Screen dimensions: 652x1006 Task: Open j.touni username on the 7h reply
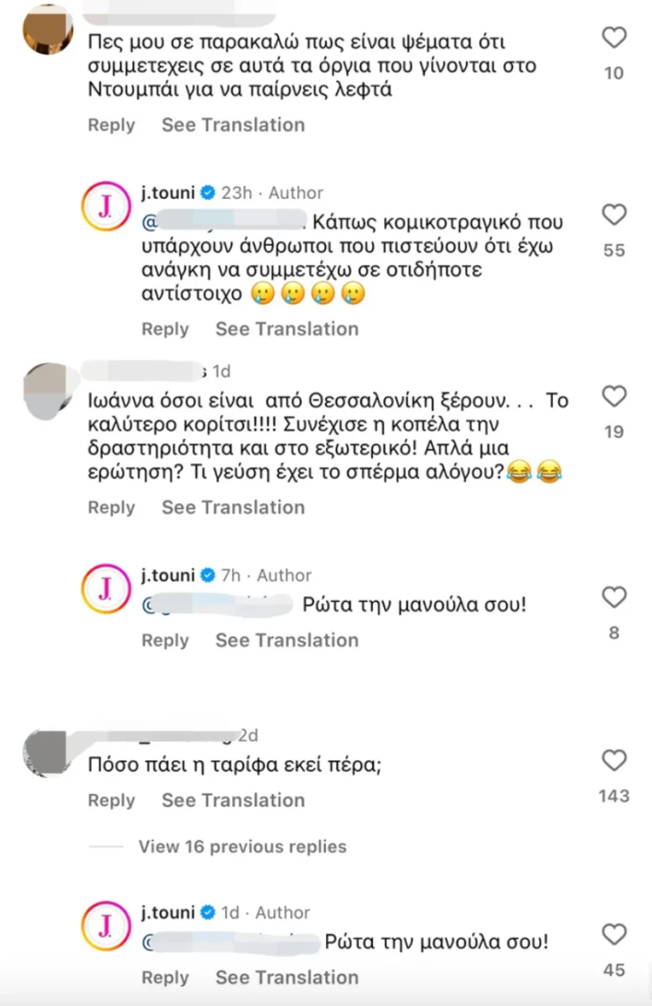(x=169, y=575)
